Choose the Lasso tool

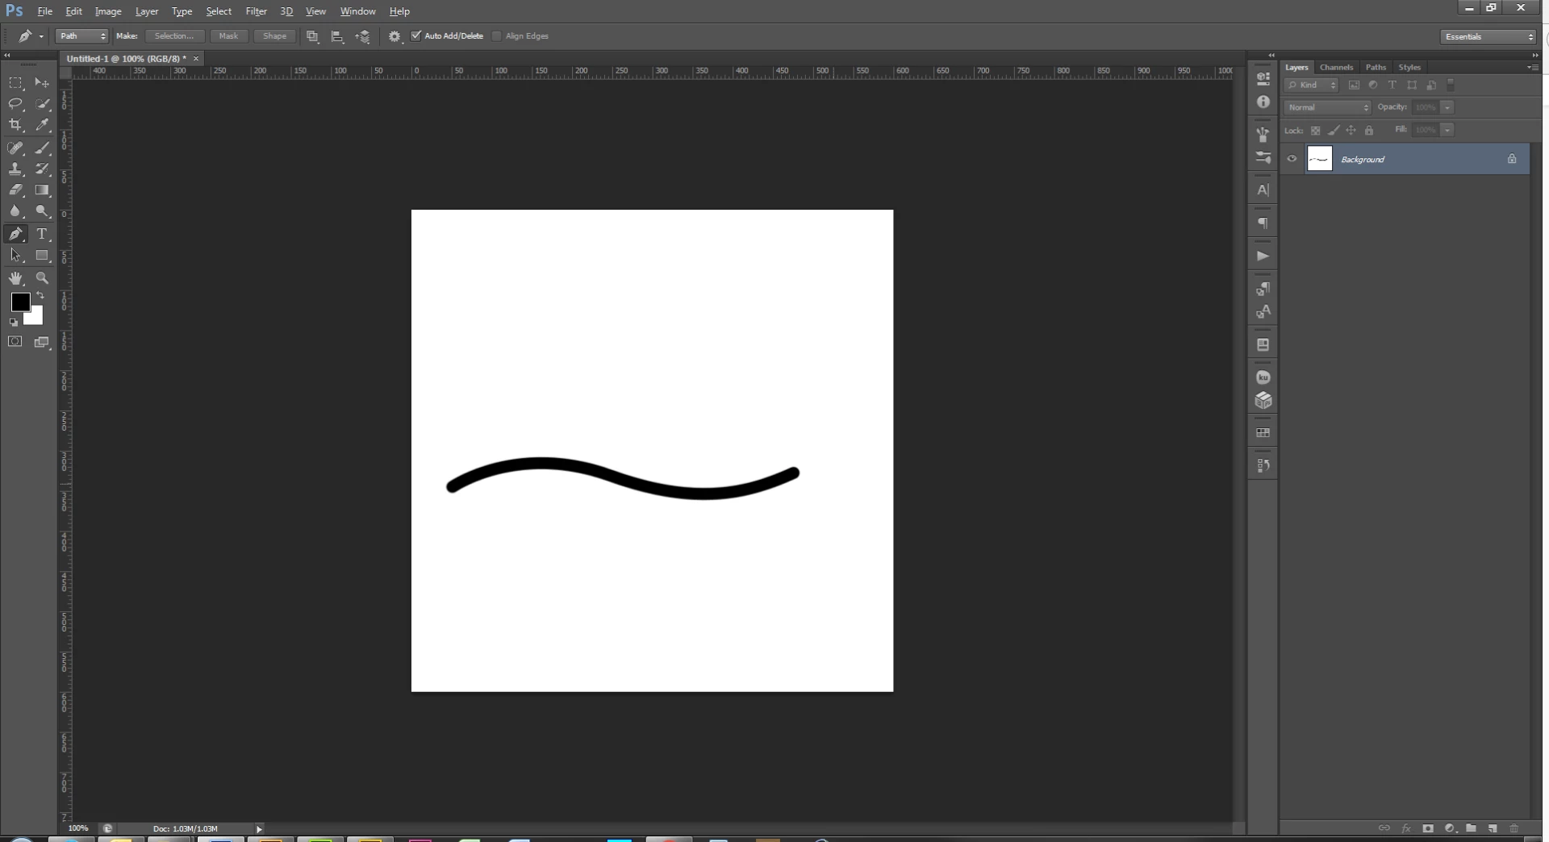point(15,104)
